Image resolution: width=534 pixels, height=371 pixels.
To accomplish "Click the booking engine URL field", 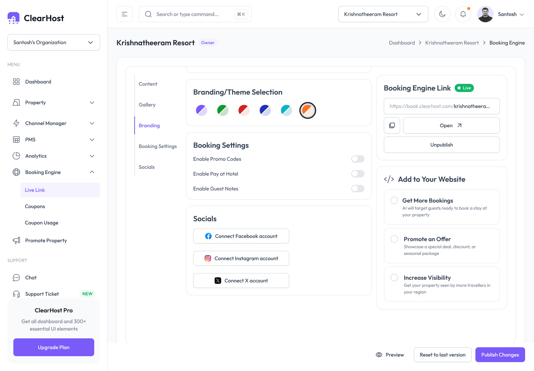I will point(442,106).
